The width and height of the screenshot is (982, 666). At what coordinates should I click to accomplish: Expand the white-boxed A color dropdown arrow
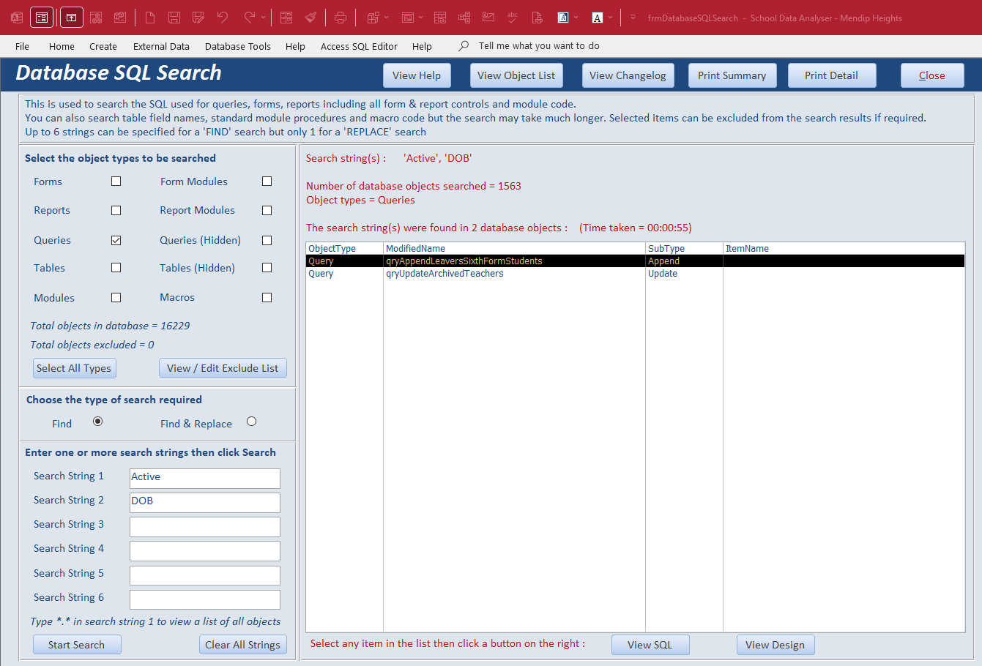[x=610, y=18]
